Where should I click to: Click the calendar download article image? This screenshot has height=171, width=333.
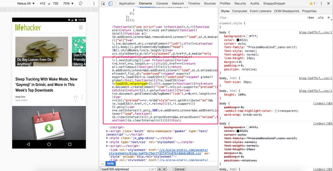click(49, 123)
